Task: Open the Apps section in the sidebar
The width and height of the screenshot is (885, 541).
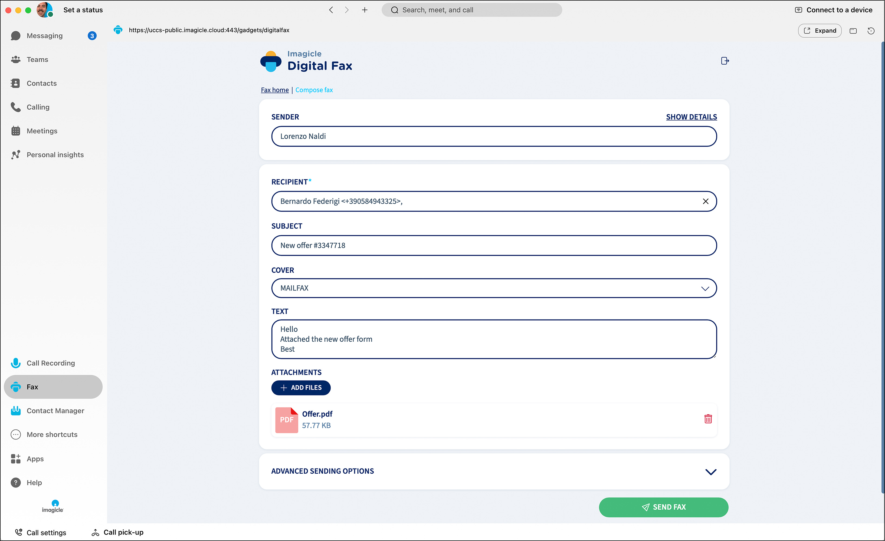Action: tap(35, 459)
